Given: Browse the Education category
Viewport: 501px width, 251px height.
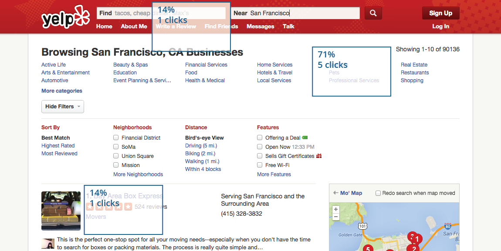Looking at the screenshot, I should tap(125, 73).
